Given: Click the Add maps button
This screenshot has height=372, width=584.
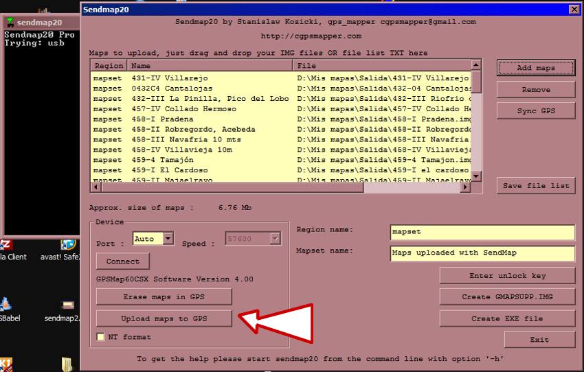Looking at the screenshot, I should click(536, 68).
